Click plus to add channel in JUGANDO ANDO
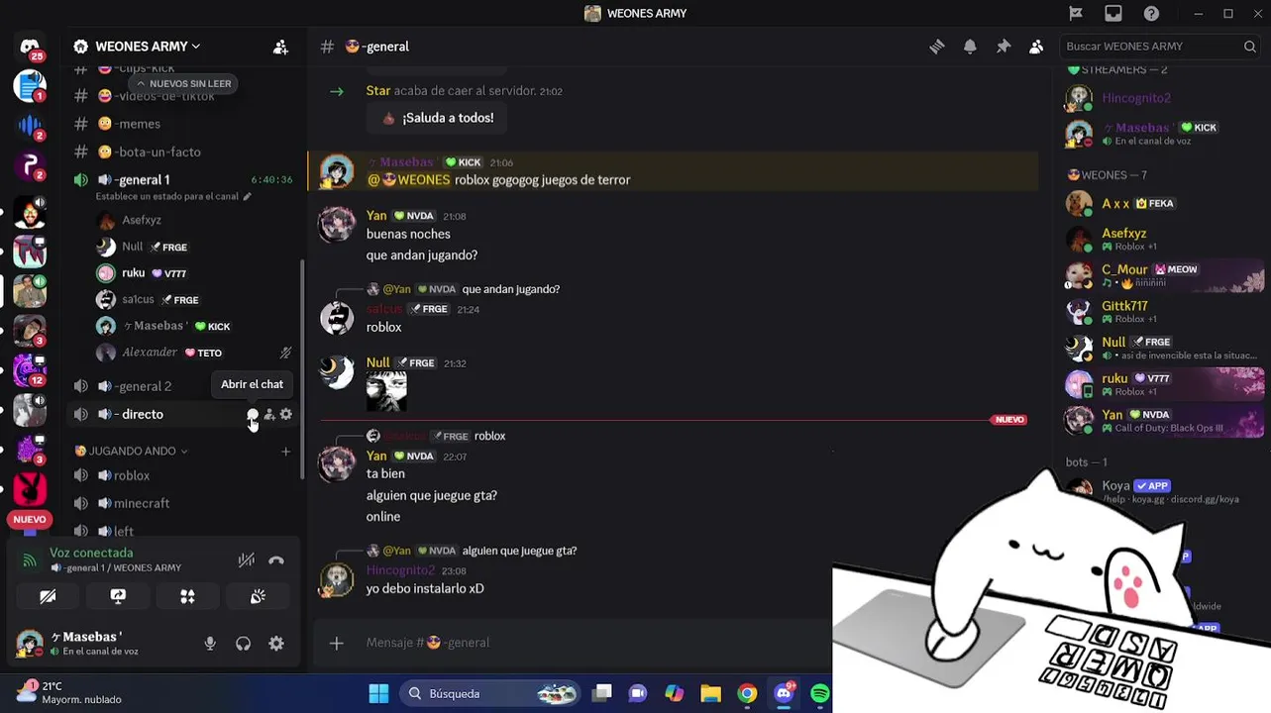The height and width of the screenshot is (713, 1271). 286,452
